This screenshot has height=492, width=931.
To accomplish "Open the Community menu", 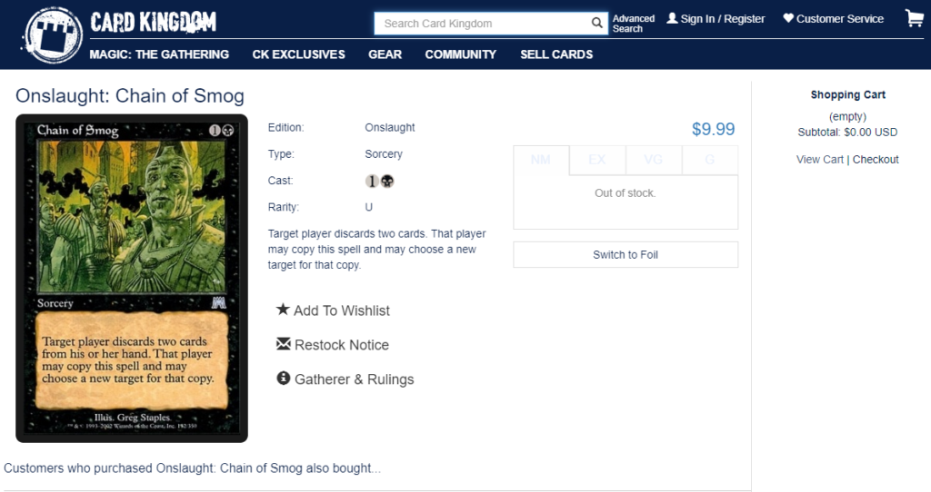I will click(x=461, y=54).
